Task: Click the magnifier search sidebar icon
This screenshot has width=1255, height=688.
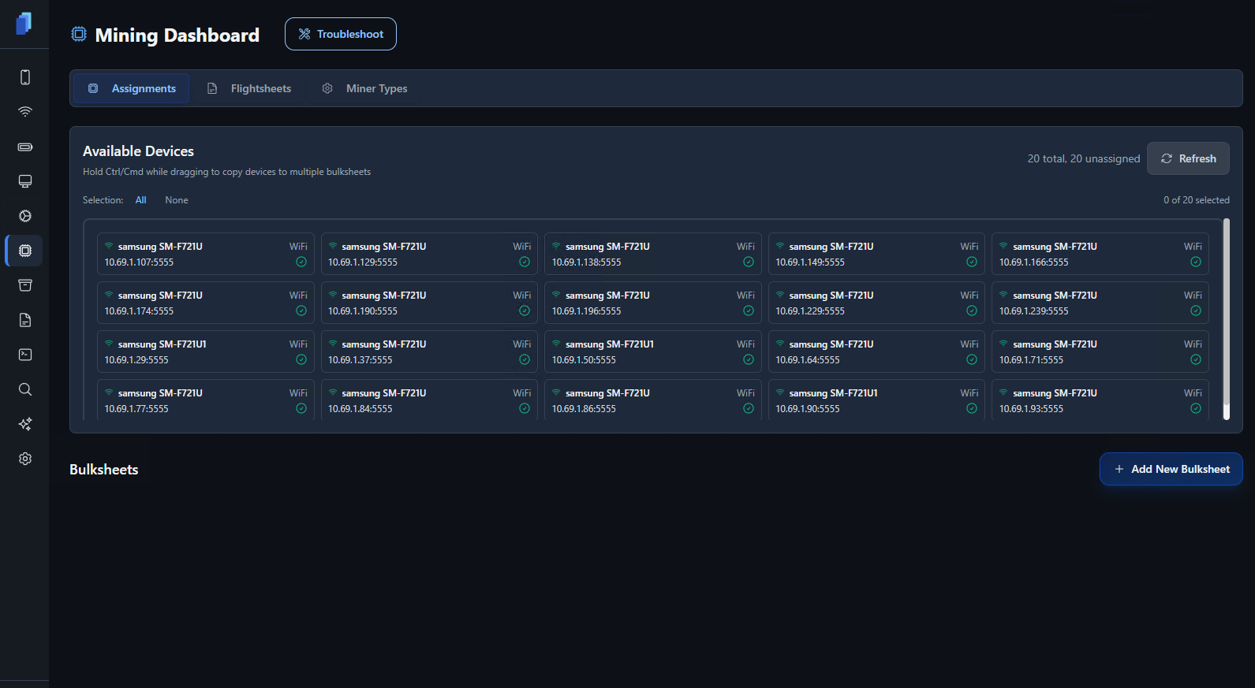Action: (x=25, y=389)
